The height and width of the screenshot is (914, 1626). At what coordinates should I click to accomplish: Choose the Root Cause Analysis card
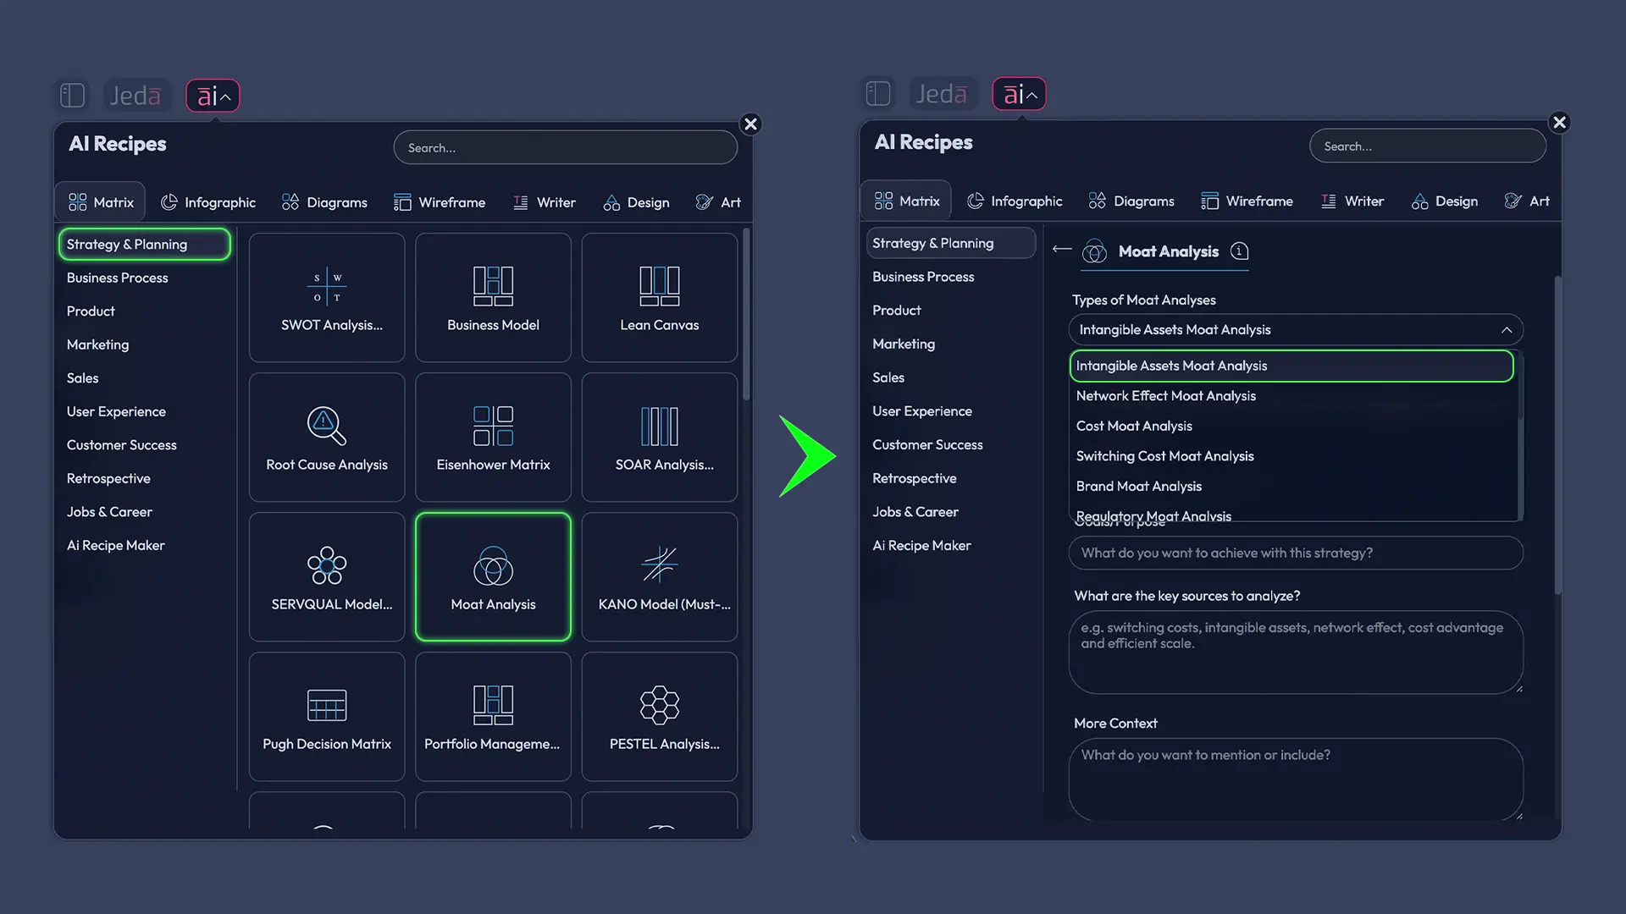tap(327, 437)
